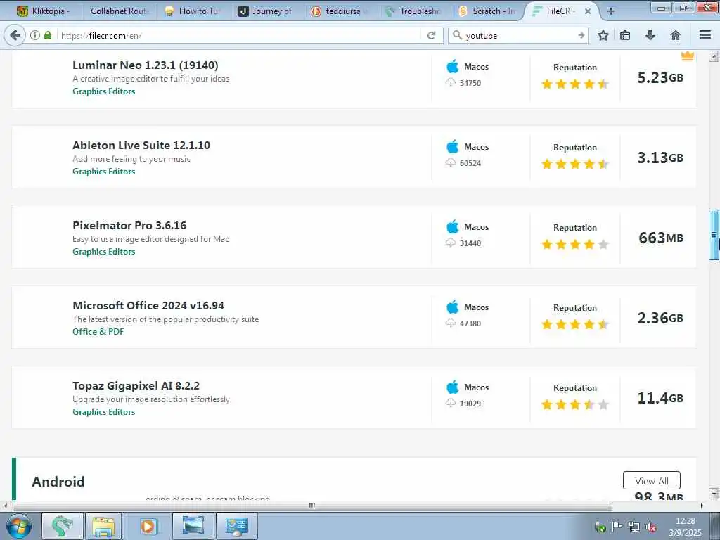Screen dimensions: 720x540
Task: Switch to the teddiursa tab
Action: point(340,11)
